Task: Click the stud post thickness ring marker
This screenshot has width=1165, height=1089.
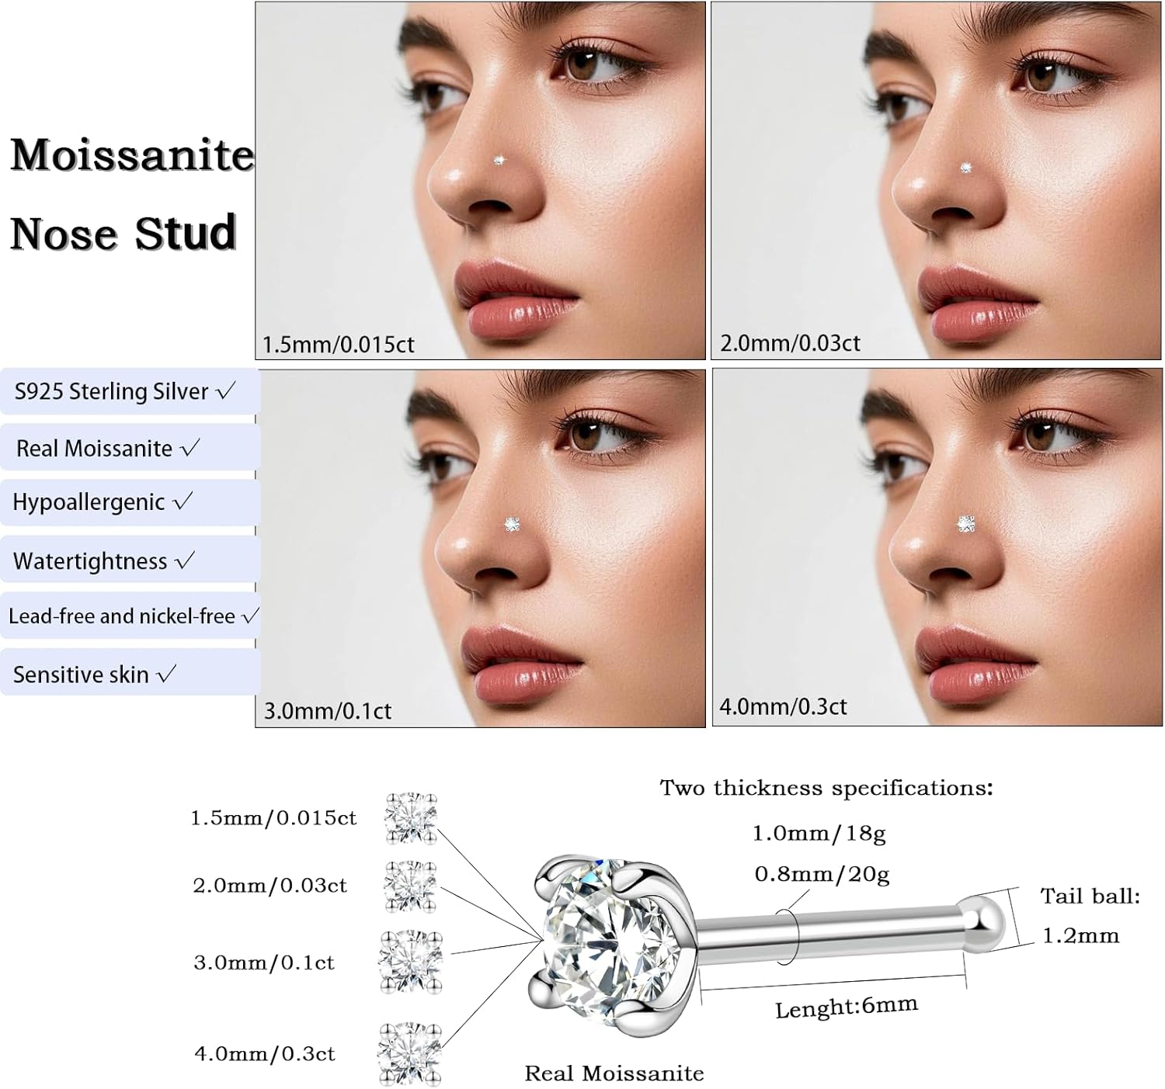Action: pyautogui.click(x=785, y=938)
